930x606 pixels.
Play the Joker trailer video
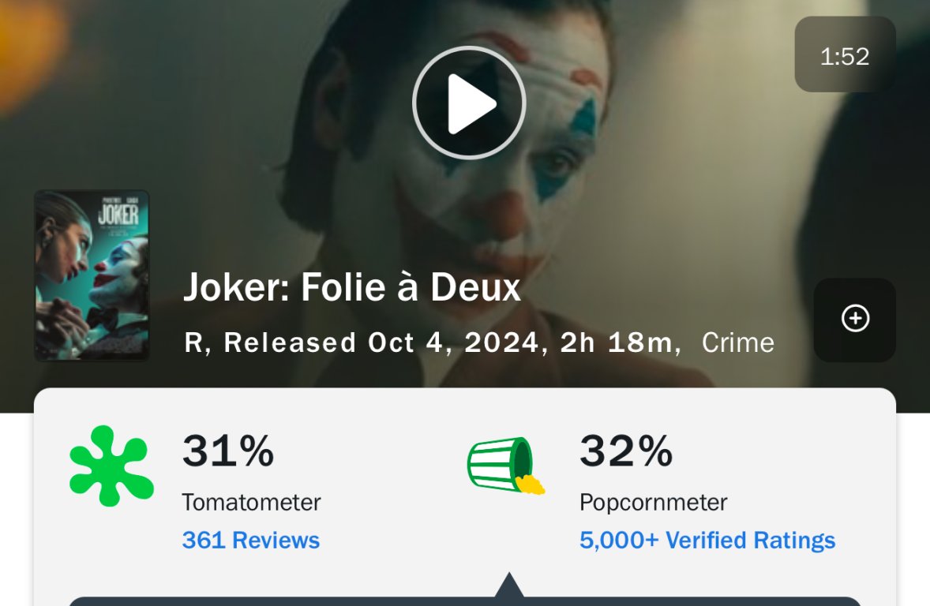coord(469,103)
